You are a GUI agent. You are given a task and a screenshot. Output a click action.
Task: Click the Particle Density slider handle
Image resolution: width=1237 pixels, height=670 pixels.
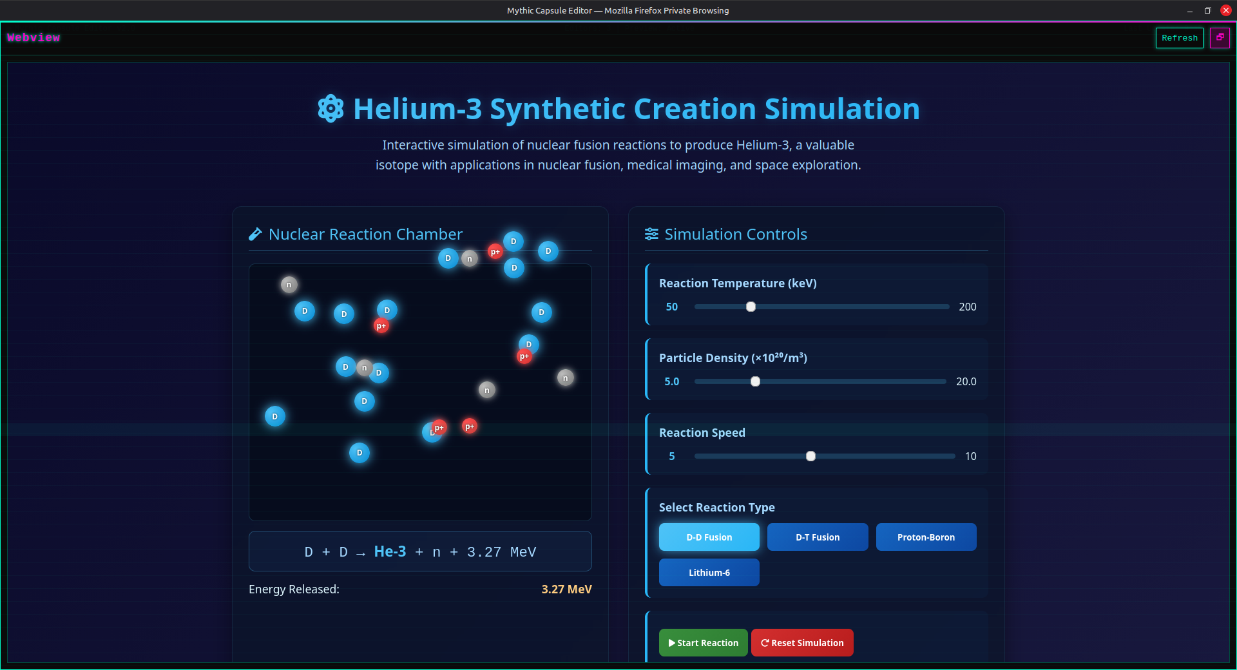tap(755, 381)
